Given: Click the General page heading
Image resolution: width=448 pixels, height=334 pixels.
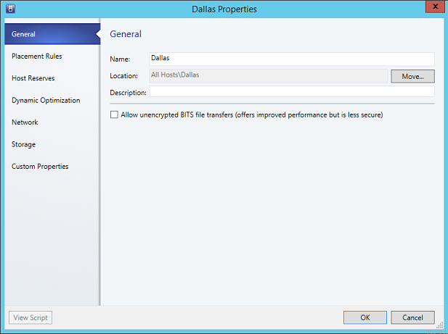Looking at the screenshot, I should coord(126,34).
